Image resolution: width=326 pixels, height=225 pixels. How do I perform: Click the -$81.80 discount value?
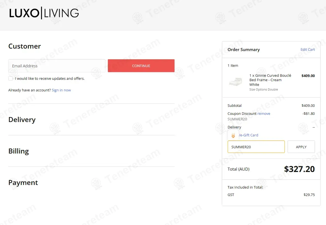coord(309,113)
